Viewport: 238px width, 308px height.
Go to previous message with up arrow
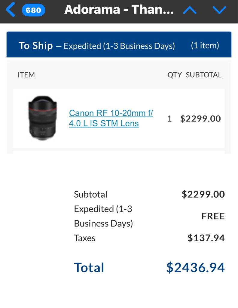click(190, 10)
